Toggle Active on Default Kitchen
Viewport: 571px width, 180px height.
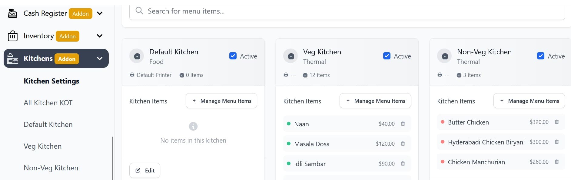pos(233,56)
